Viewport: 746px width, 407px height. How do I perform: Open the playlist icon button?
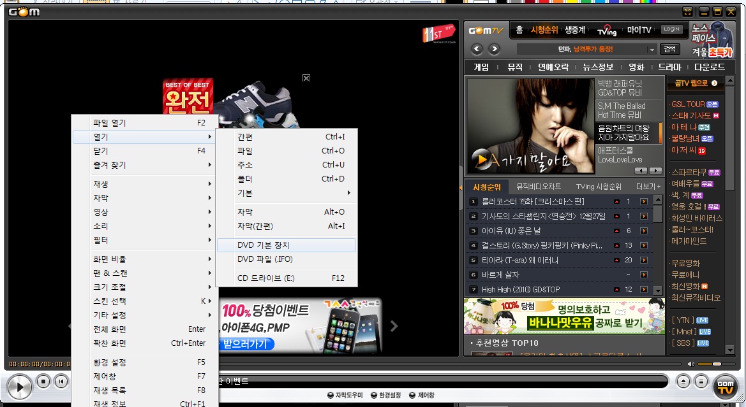pos(701,382)
